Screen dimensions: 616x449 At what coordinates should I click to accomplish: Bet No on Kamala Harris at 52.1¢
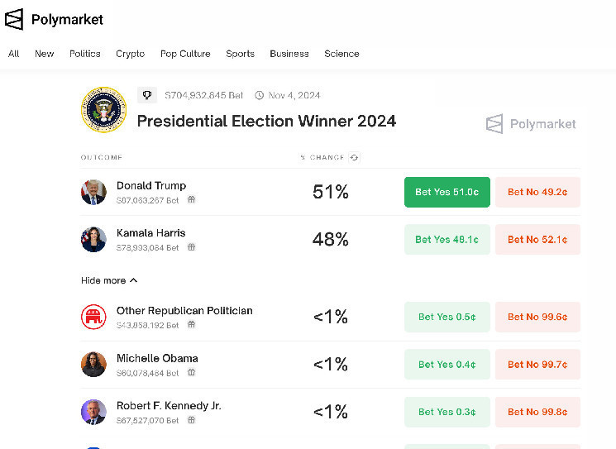[x=537, y=239]
